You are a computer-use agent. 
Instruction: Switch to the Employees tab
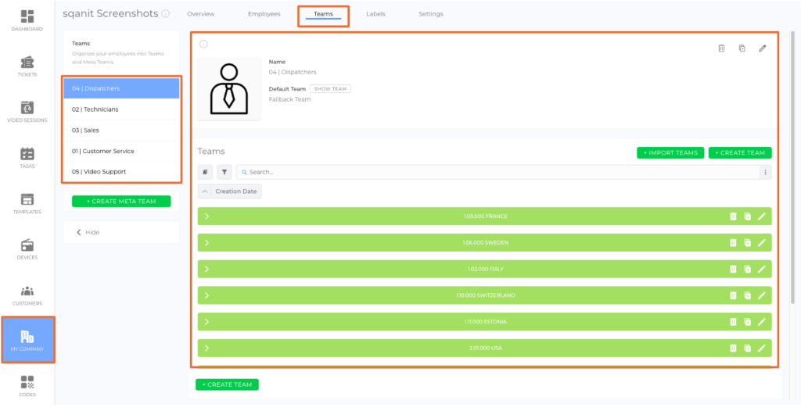click(x=264, y=14)
